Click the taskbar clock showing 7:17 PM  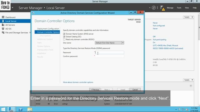[x=194, y=109]
